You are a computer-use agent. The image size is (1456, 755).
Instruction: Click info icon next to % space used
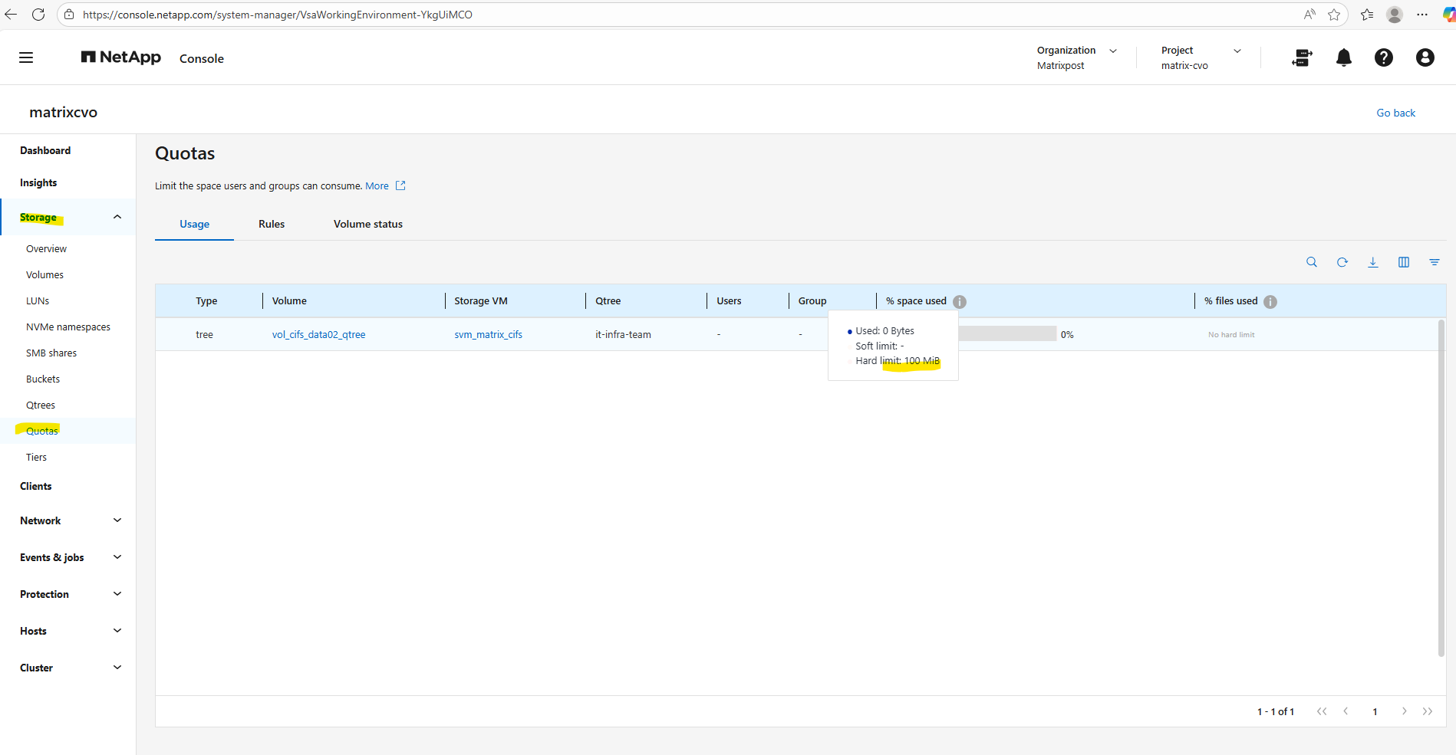pyautogui.click(x=960, y=302)
